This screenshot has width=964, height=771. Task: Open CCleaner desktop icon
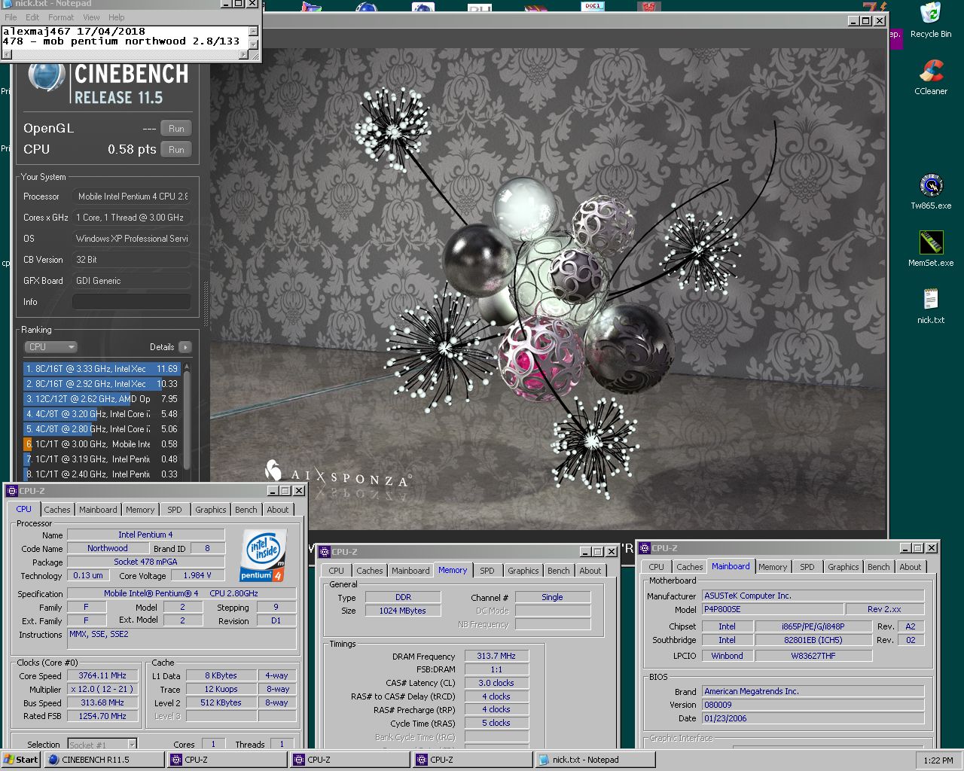tap(931, 77)
